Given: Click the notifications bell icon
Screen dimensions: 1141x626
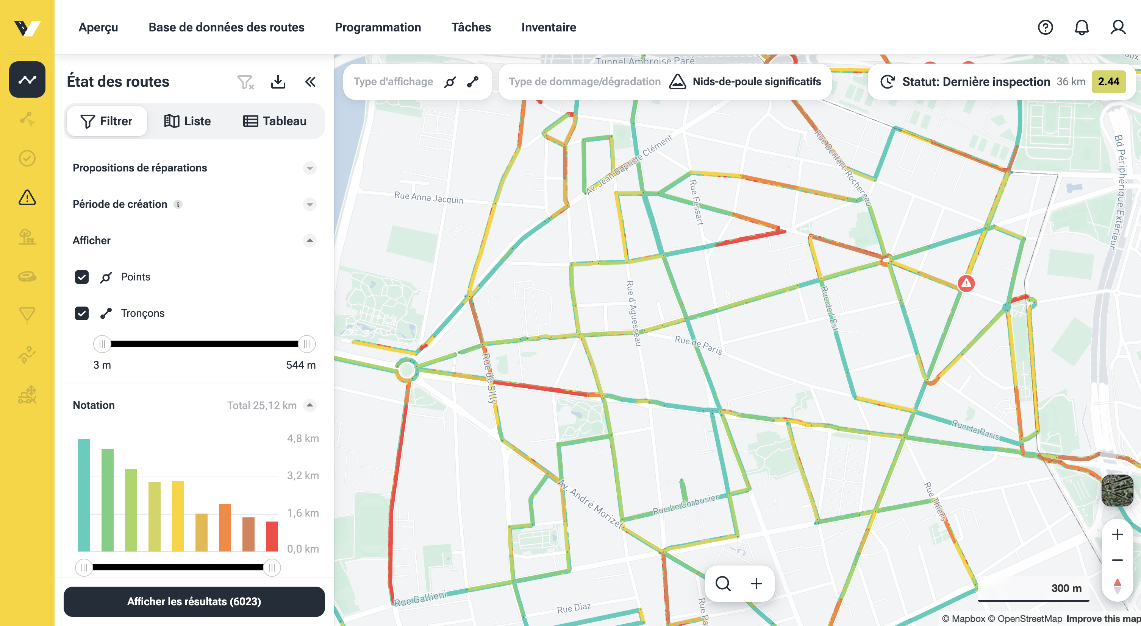Looking at the screenshot, I should pos(1082,27).
